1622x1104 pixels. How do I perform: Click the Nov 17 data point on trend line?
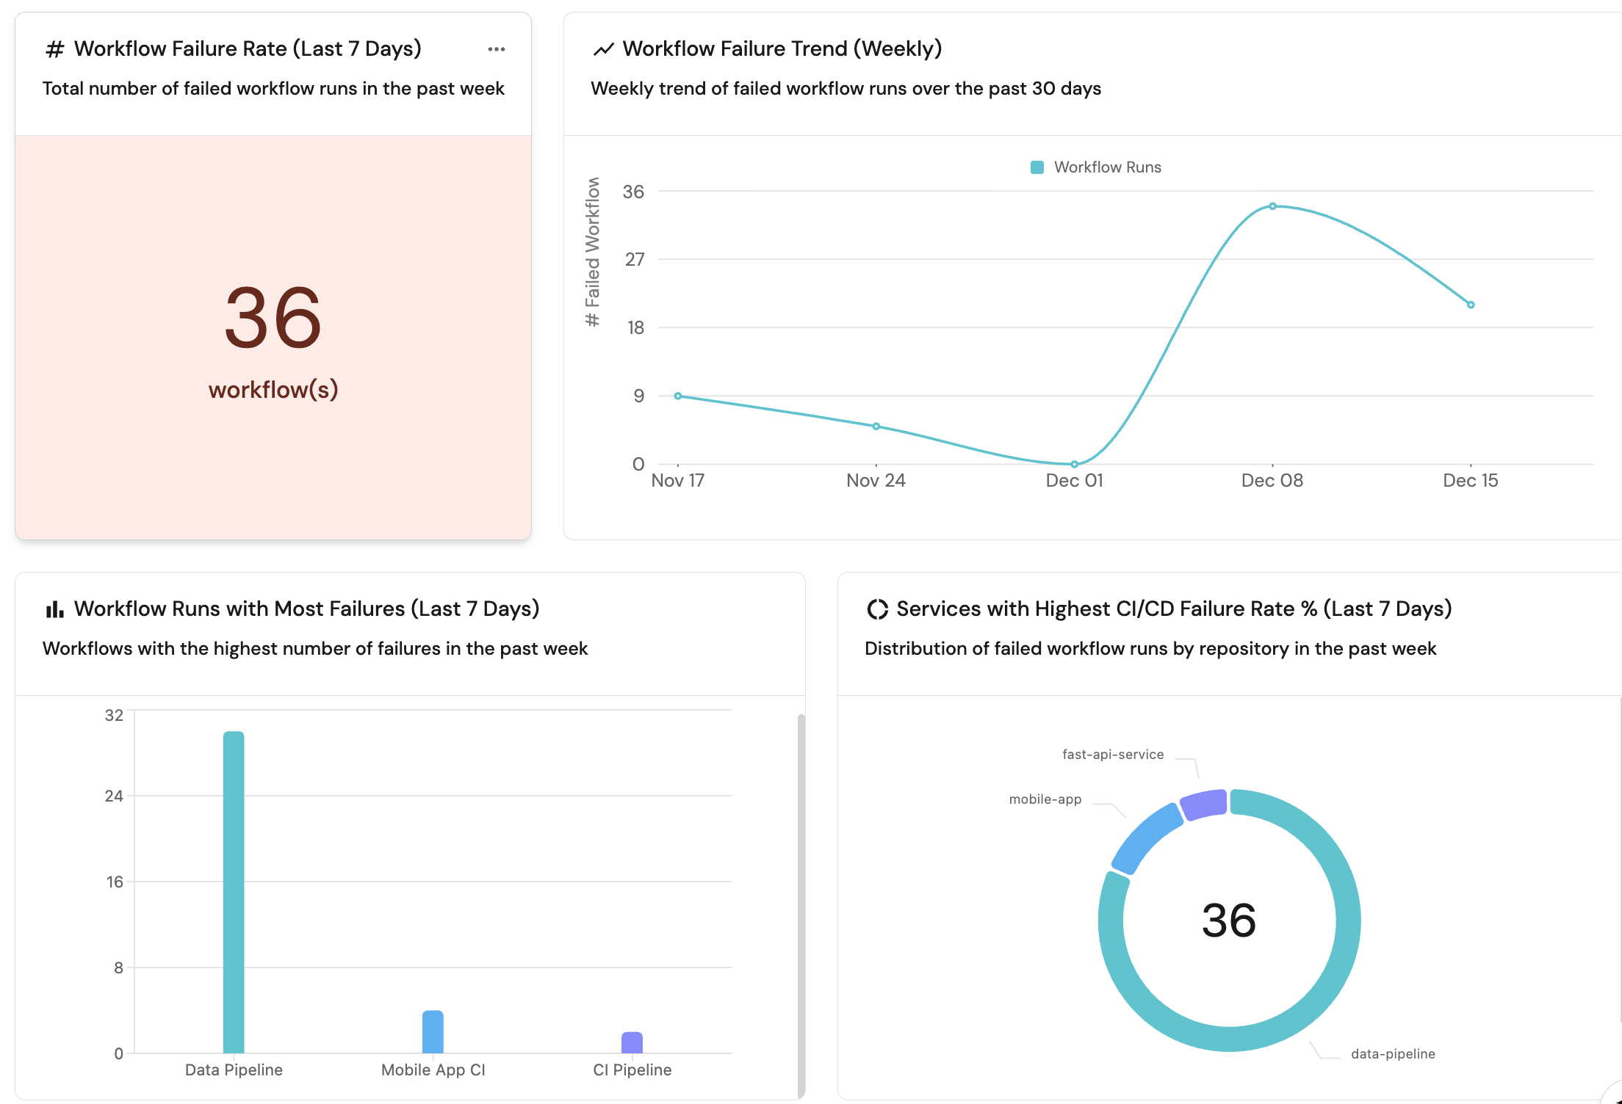pyautogui.click(x=678, y=396)
